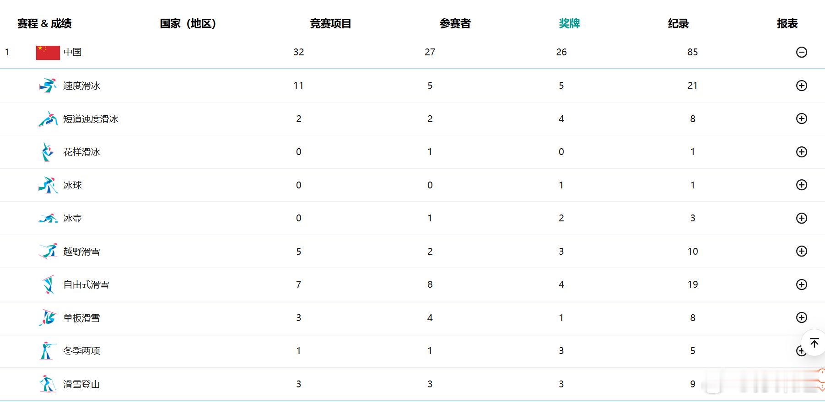Image resolution: width=825 pixels, height=402 pixels.
Task: Open the 纪录 tab
Action: point(678,23)
